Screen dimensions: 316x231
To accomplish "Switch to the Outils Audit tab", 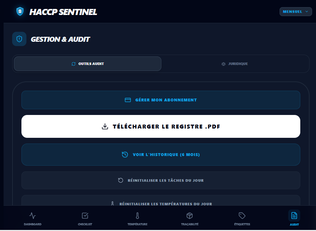I will [88, 64].
